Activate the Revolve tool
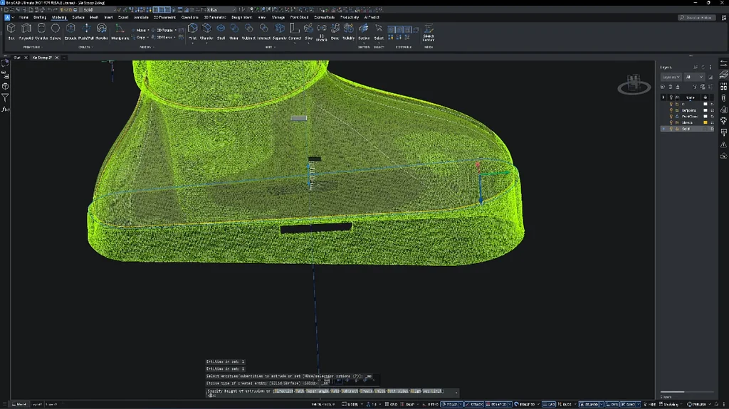 click(x=101, y=31)
